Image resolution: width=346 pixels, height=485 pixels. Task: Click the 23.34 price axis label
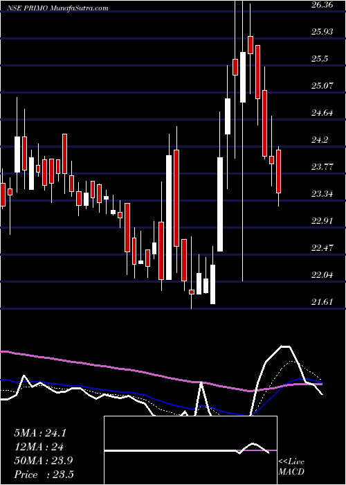pos(322,194)
